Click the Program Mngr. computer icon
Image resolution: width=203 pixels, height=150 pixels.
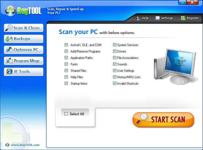9,61
